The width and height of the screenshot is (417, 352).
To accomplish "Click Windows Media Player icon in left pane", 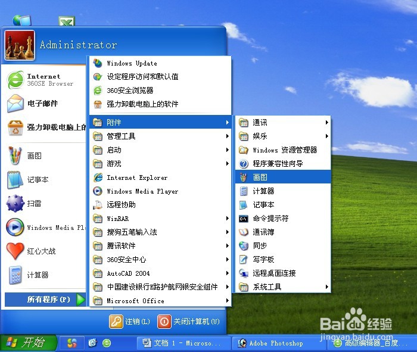I will point(15,228).
